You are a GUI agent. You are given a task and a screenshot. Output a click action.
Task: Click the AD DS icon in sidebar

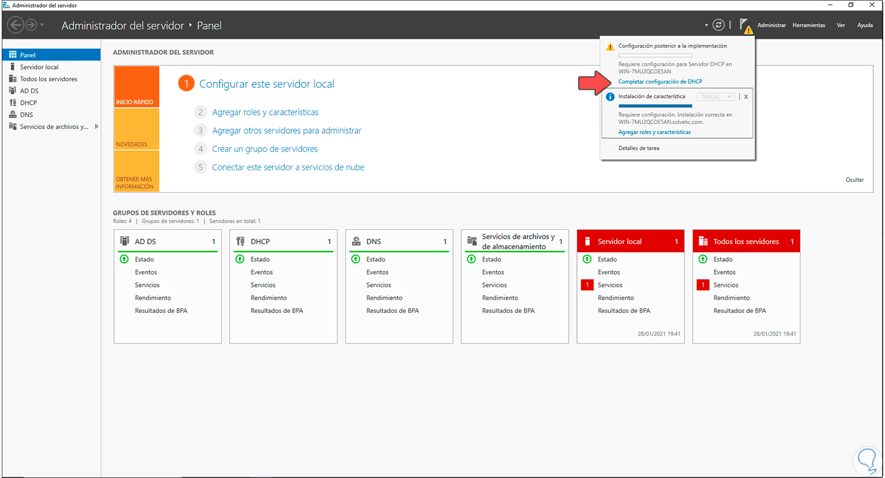[x=13, y=91]
